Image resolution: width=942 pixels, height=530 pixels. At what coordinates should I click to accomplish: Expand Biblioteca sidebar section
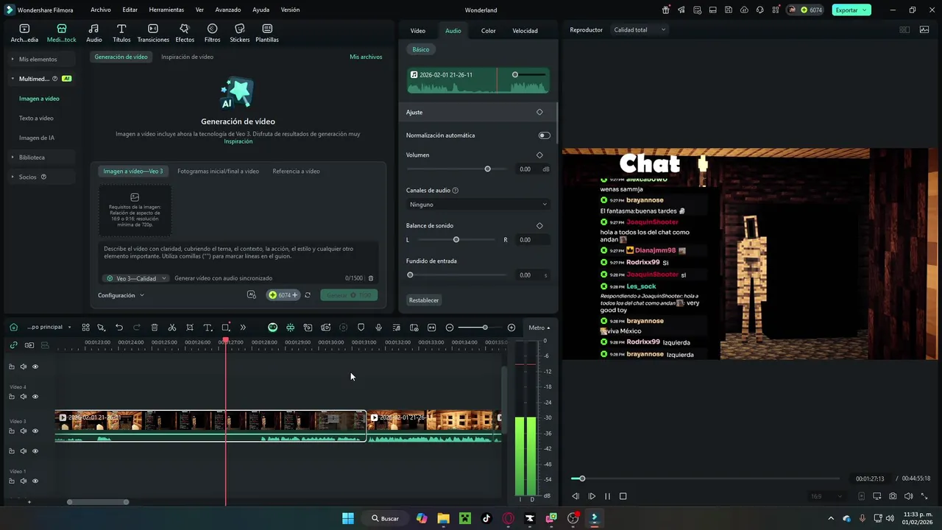tap(13, 158)
